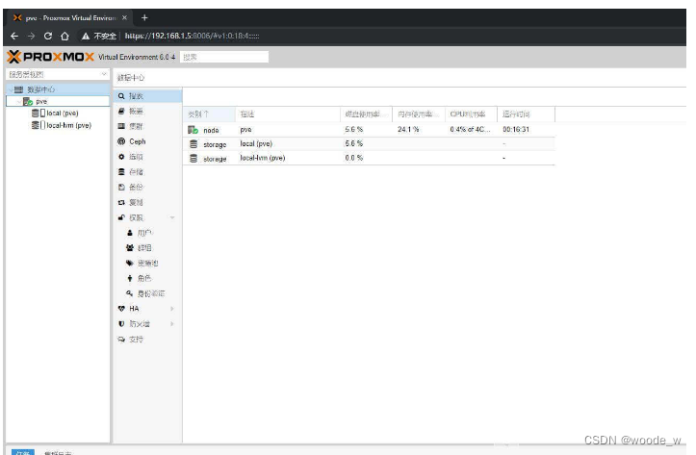The width and height of the screenshot is (696, 455).
Task: Click the Firewall shield icon in the datacenter menu
Action: pos(121,324)
